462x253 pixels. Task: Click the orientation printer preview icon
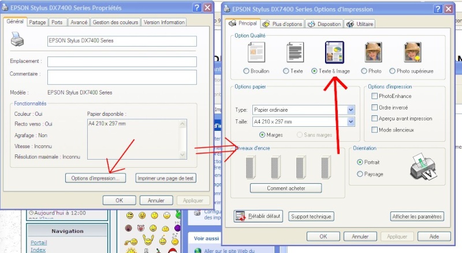click(423, 167)
